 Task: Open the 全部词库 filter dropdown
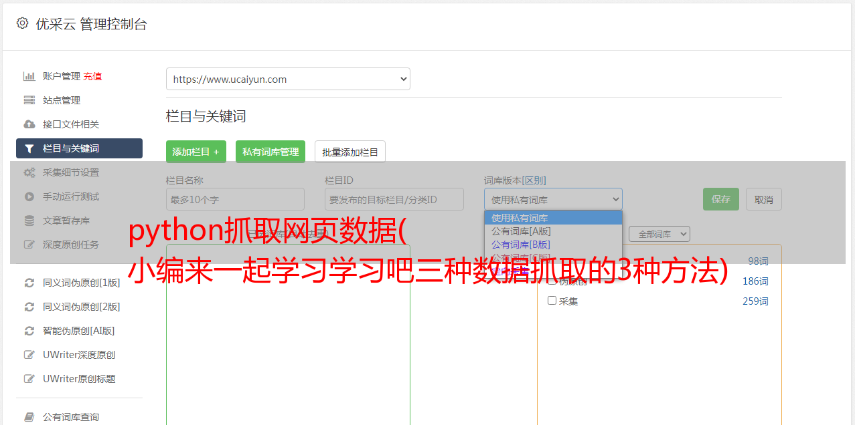coord(659,234)
